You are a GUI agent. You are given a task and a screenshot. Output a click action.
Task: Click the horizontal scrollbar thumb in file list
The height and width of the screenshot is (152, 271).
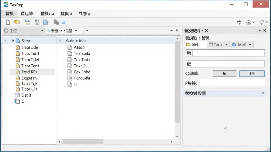(83, 142)
